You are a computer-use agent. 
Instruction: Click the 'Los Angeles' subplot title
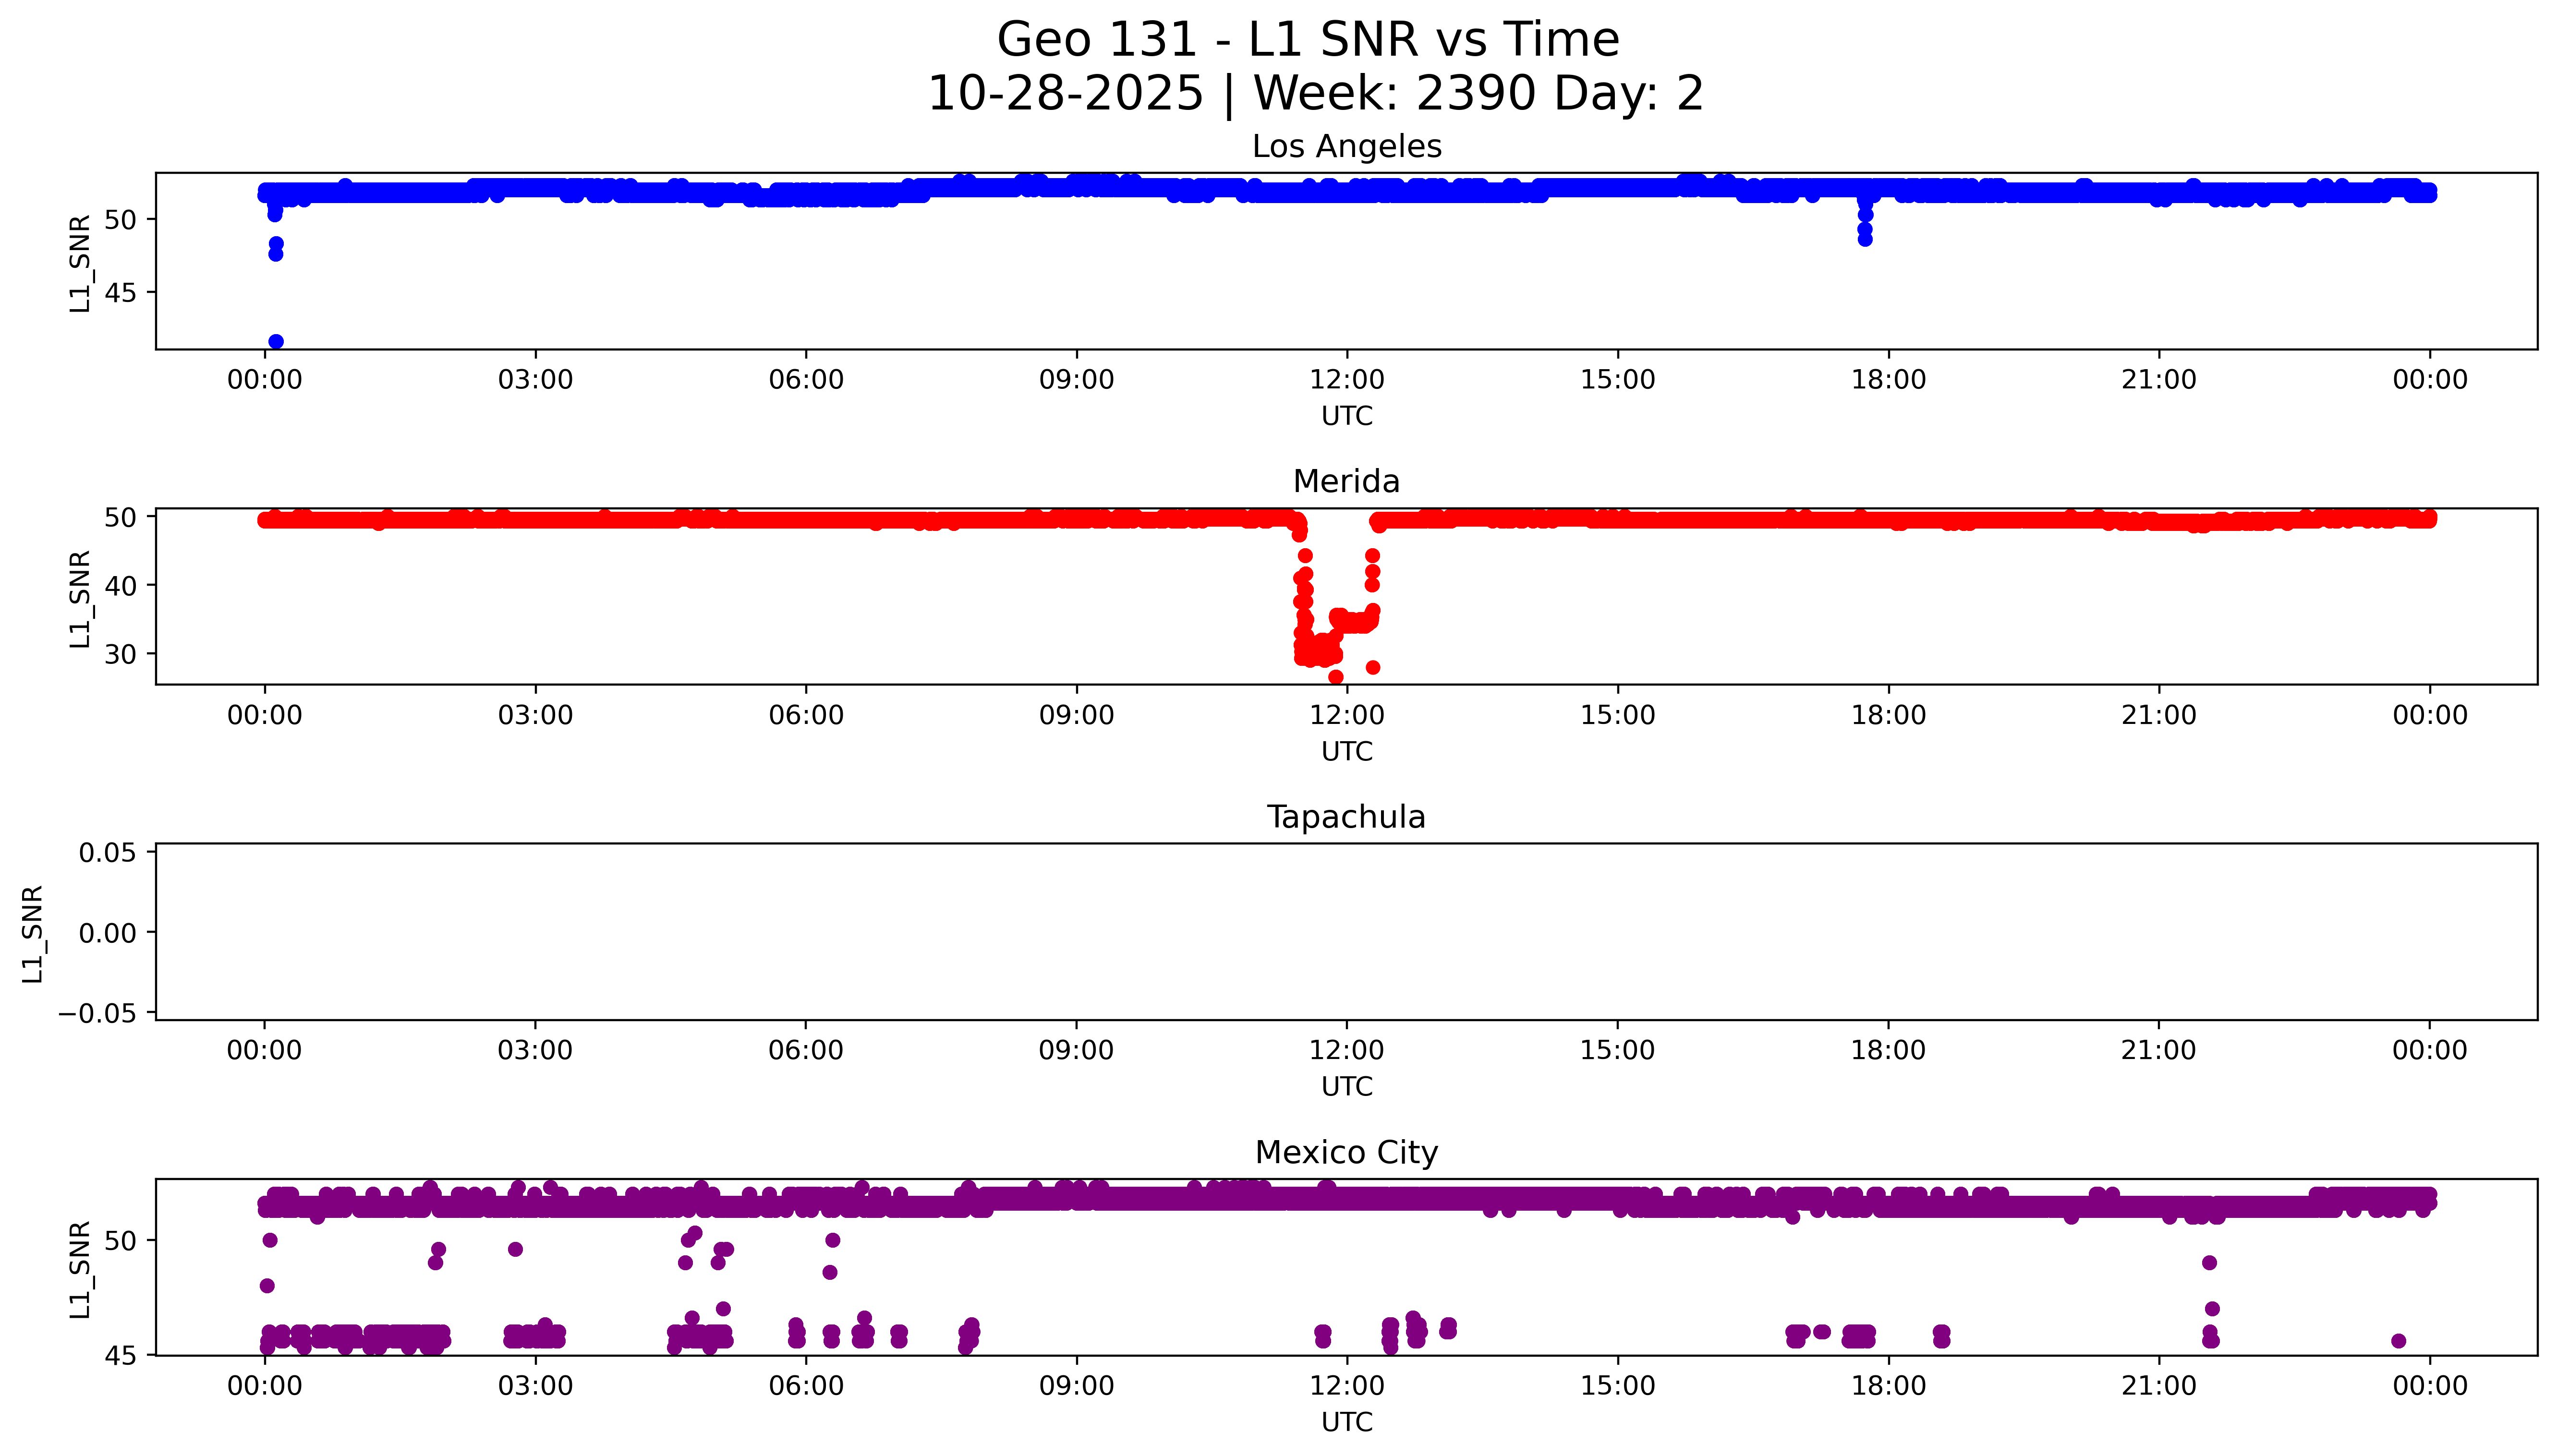pos(1346,147)
